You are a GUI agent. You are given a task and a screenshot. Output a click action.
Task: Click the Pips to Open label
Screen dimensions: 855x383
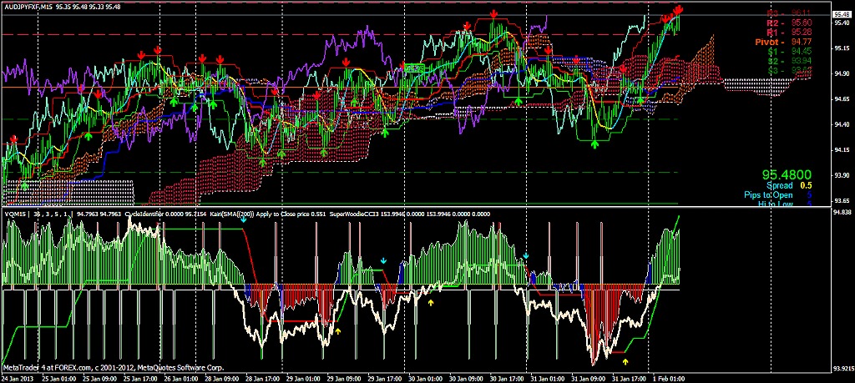coord(769,195)
